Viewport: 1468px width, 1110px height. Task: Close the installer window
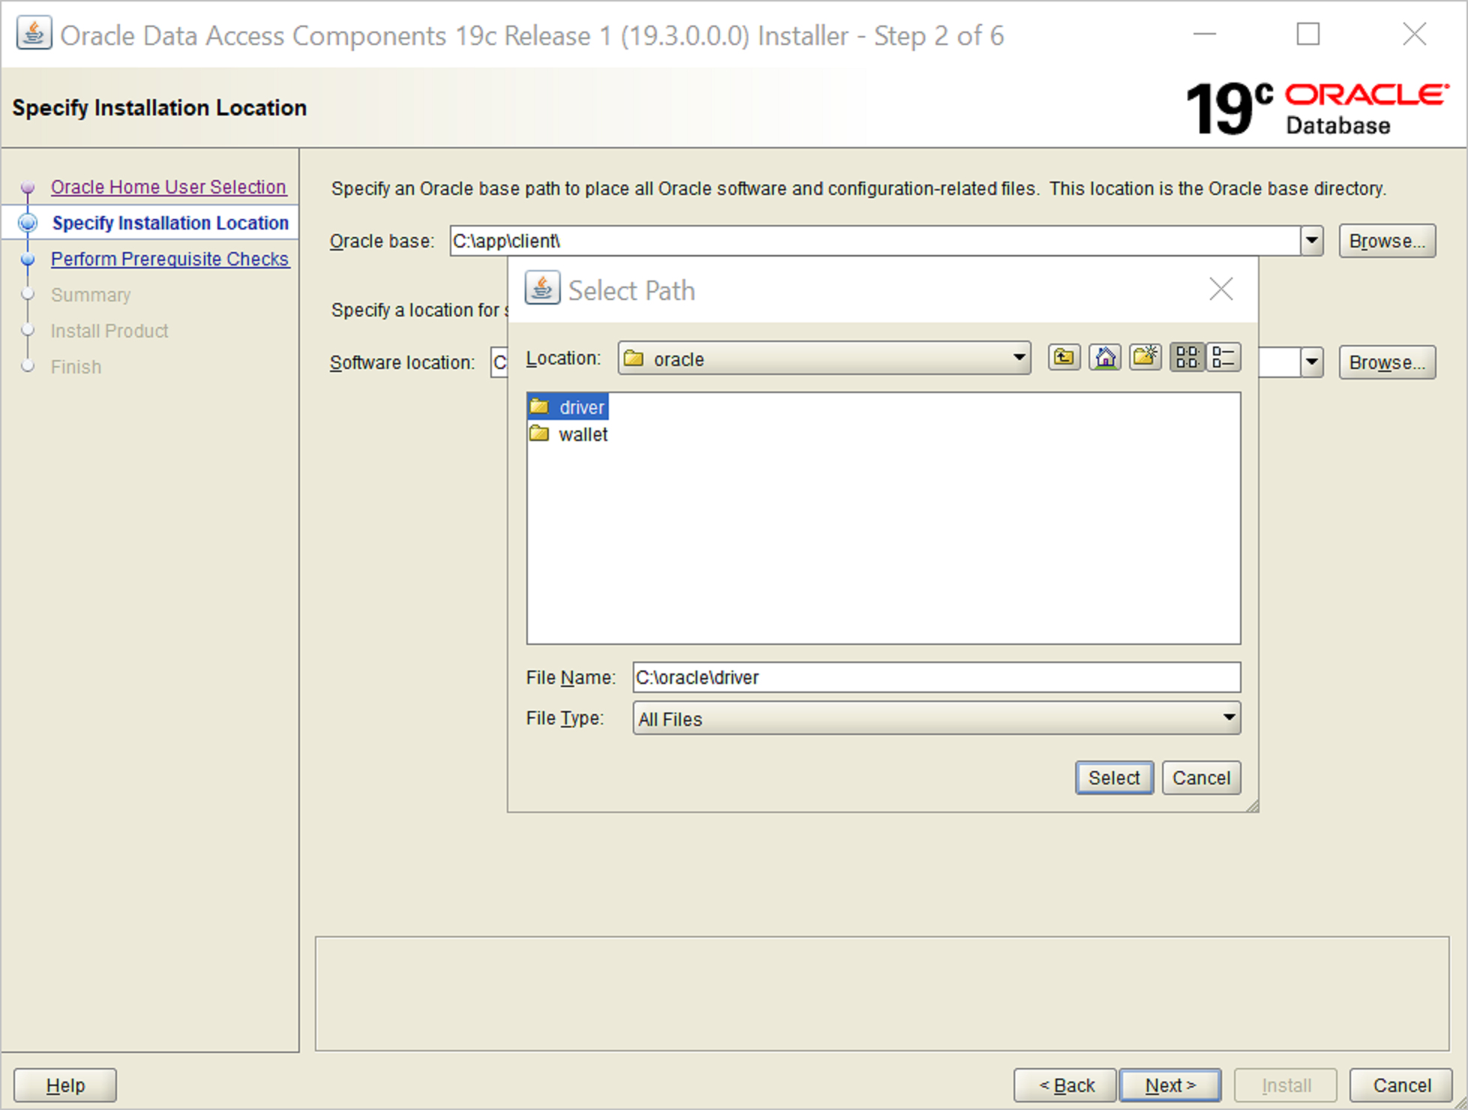1415,34
